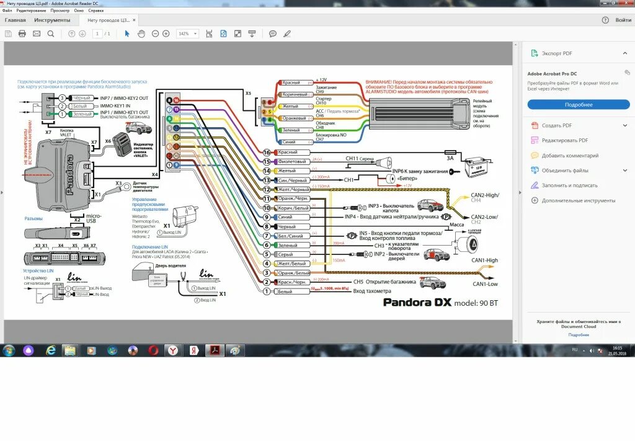This screenshot has width=635, height=441.
Task: Launch Opera browser from taskbar
Action: pos(154,350)
